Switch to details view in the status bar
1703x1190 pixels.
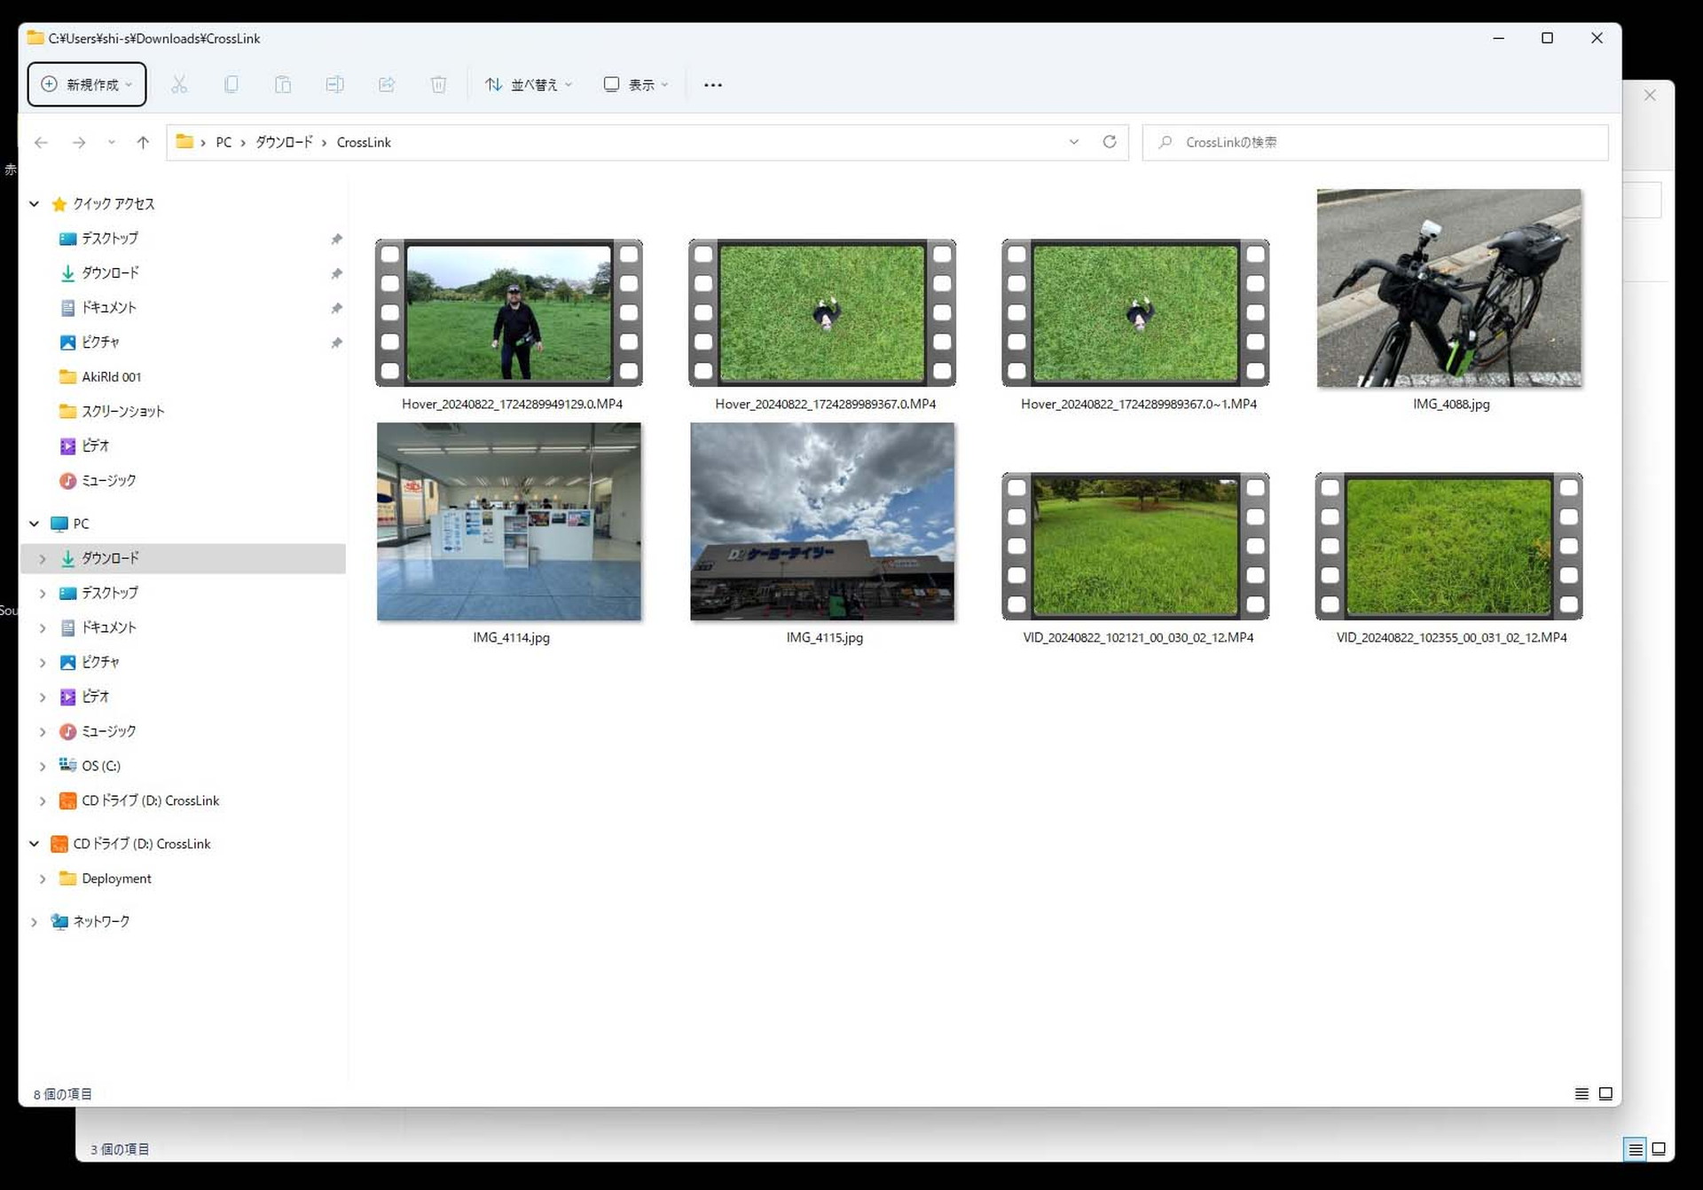coord(1581,1093)
